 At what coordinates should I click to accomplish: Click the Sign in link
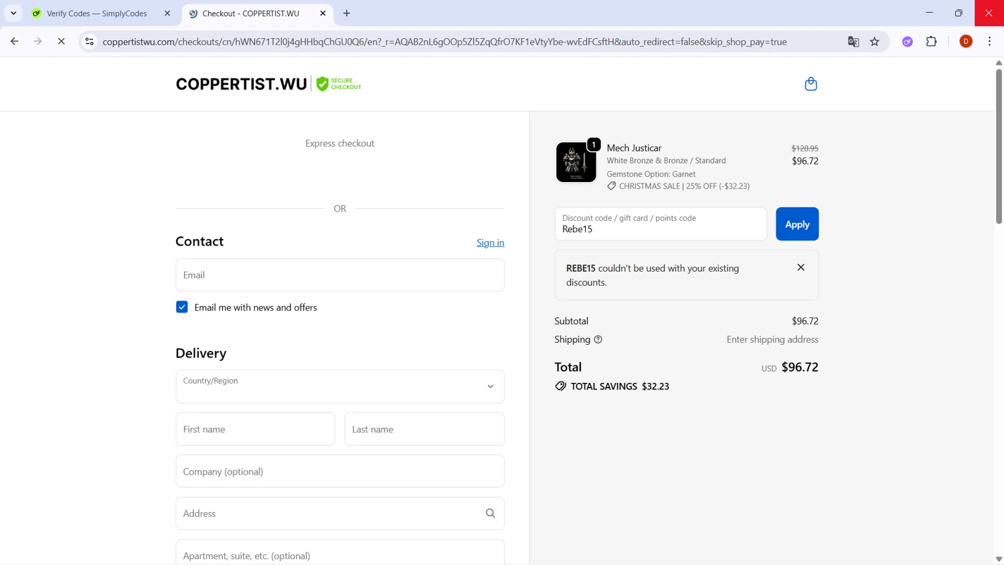click(491, 242)
